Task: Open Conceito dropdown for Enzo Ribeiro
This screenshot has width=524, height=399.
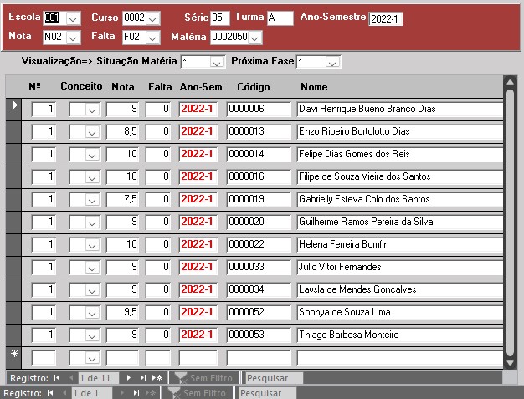Action: (x=92, y=132)
